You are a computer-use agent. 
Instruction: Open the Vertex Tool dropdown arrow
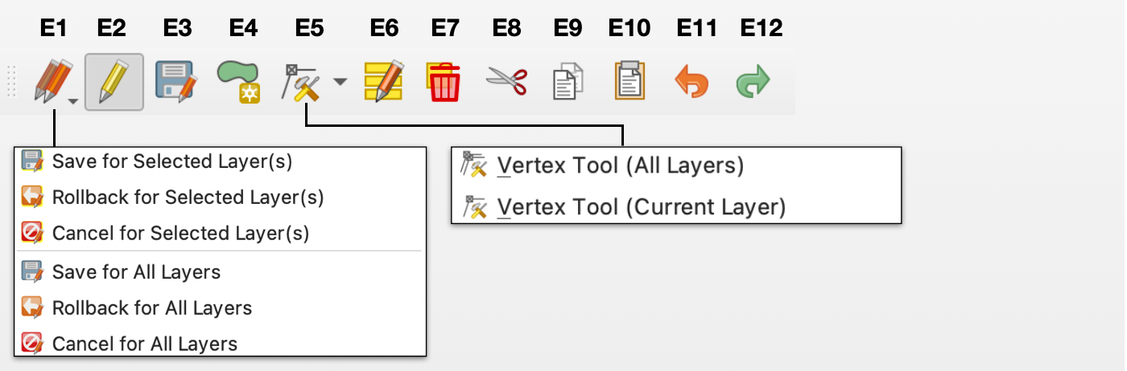tap(341, 82)
